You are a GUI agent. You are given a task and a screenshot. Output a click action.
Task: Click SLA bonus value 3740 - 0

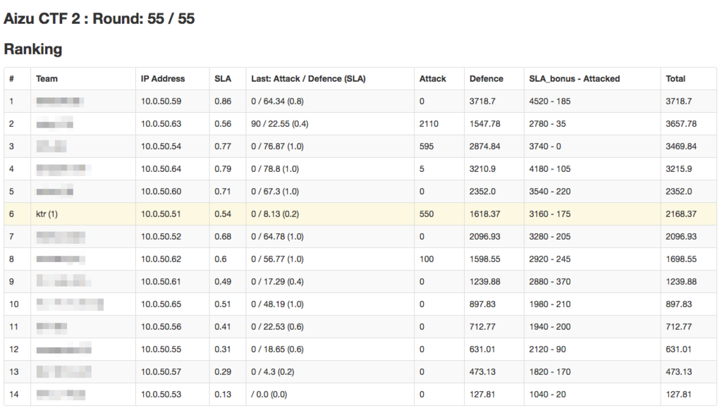point(545,147)
